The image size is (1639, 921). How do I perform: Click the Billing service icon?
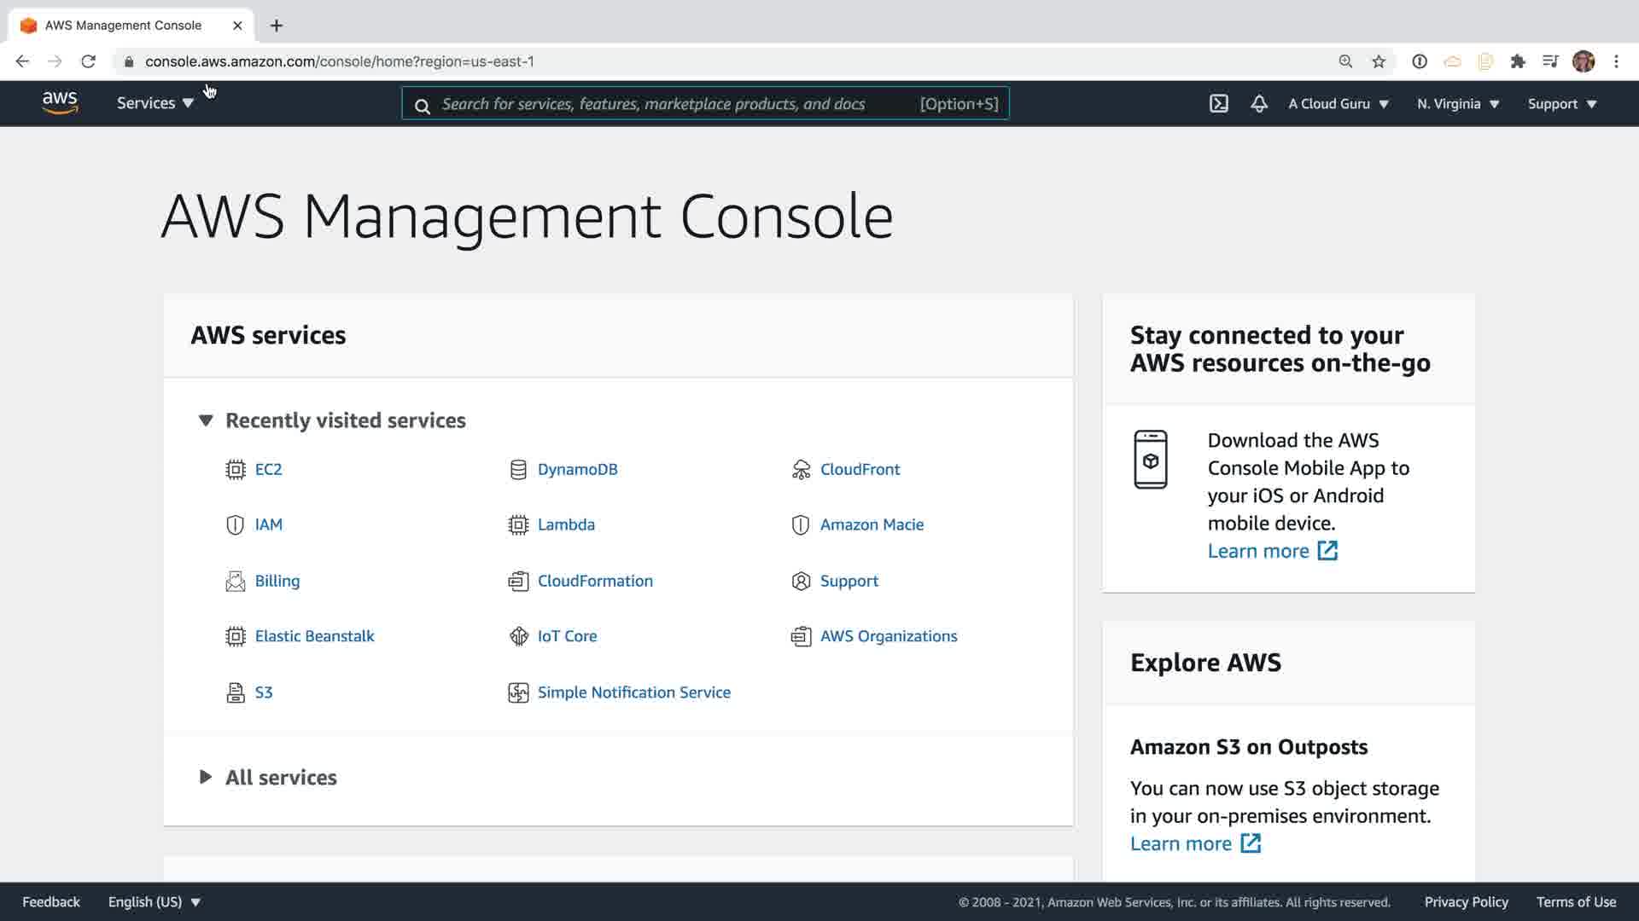235,582
